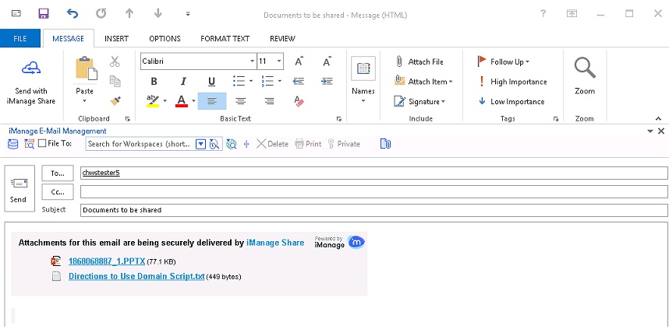
Task: Click the Cc recipients field
Action: [374, 192]
